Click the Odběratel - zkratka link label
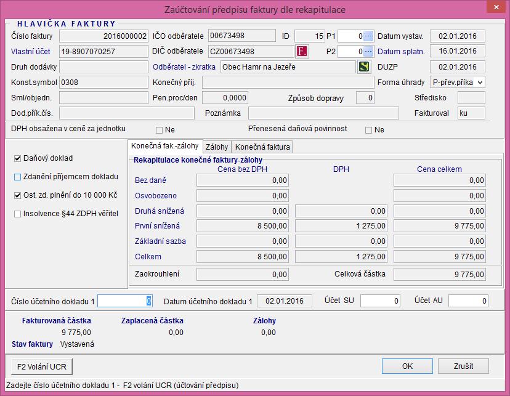 coord(184,67)
